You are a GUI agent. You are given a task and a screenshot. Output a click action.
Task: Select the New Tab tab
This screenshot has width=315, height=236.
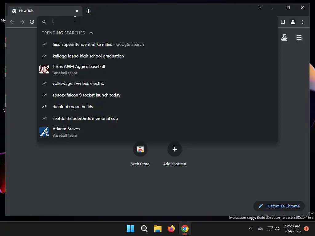pos(45,11)
